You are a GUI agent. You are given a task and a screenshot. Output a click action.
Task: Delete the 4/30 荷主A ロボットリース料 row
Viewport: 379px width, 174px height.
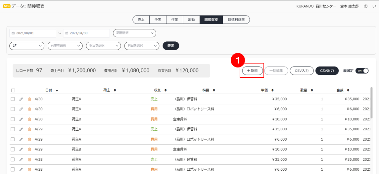(x=29, y=109)
